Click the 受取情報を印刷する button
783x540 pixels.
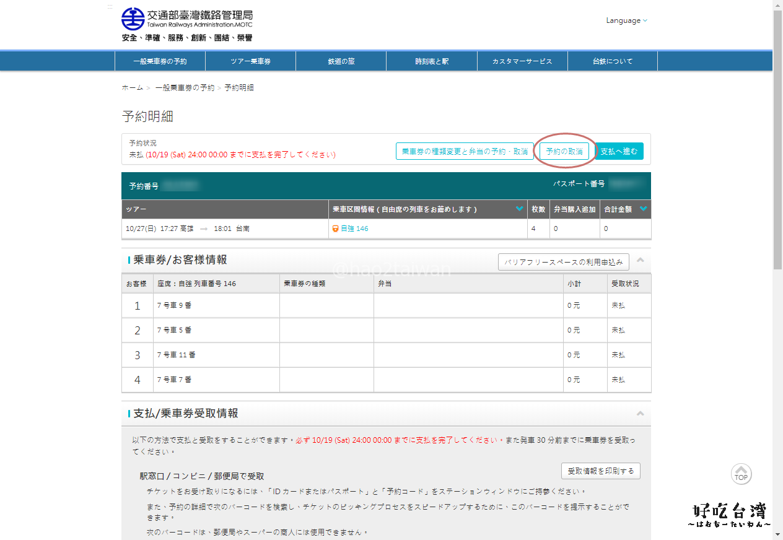pos(600,471)
